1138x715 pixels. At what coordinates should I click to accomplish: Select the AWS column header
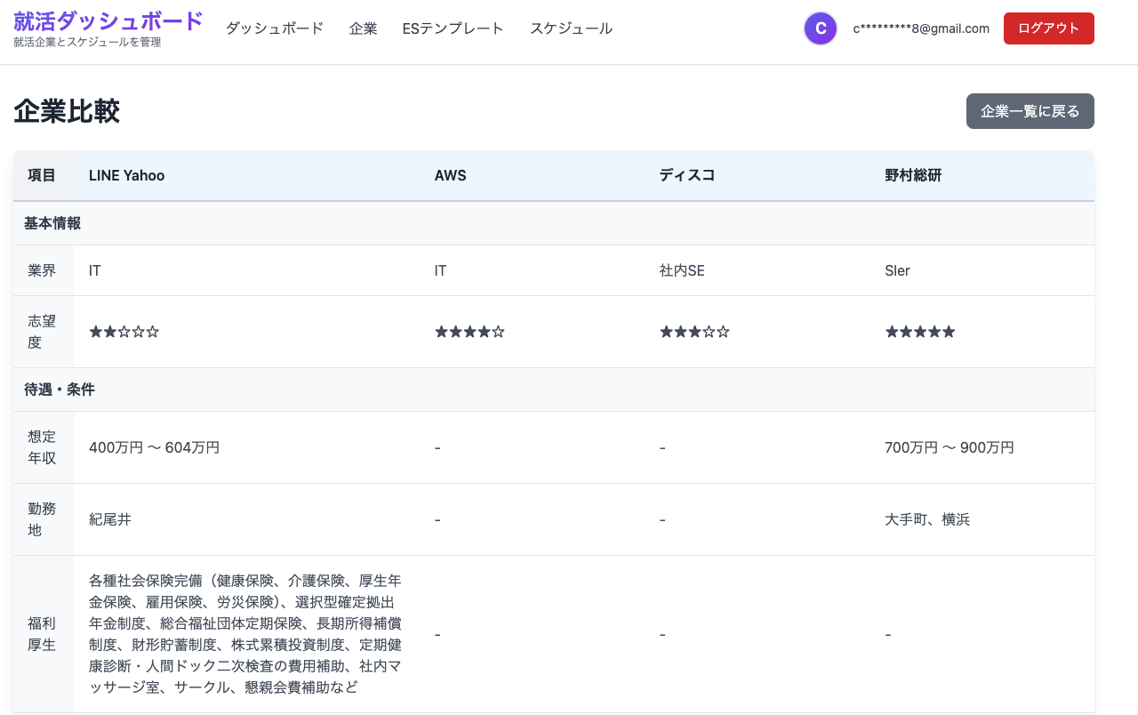(x=450, y=175)
